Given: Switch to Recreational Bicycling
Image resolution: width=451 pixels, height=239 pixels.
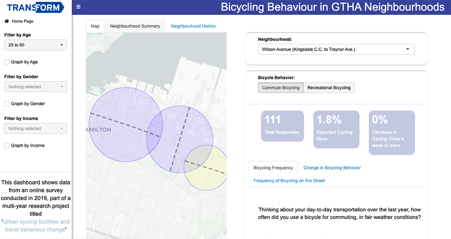Looking at the screenshot, I should point(329,88).
